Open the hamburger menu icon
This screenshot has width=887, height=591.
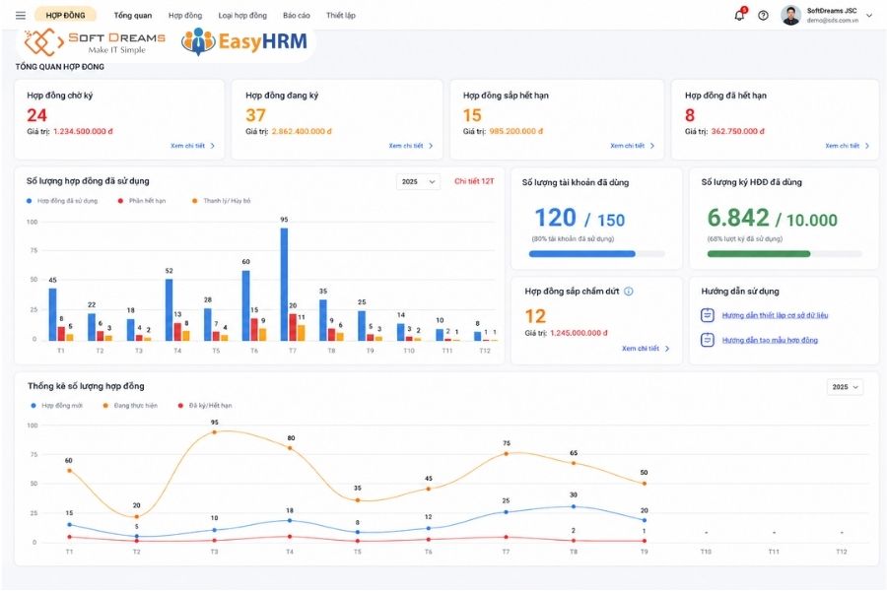point(21,16)
